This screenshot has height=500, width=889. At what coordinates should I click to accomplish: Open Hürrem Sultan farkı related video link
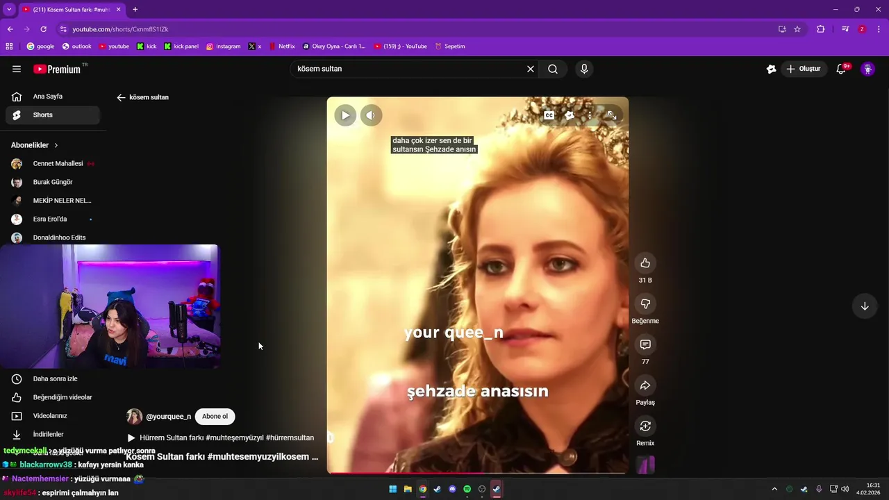click(x=221, y=438)
